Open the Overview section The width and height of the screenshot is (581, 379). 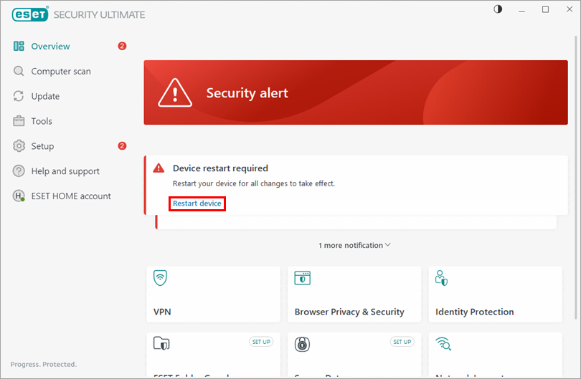(x=50, y=47)
